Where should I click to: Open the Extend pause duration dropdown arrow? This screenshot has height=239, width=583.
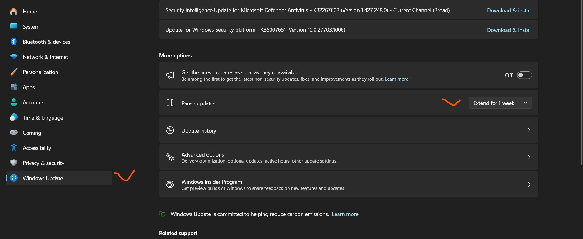tap(525, 103)
